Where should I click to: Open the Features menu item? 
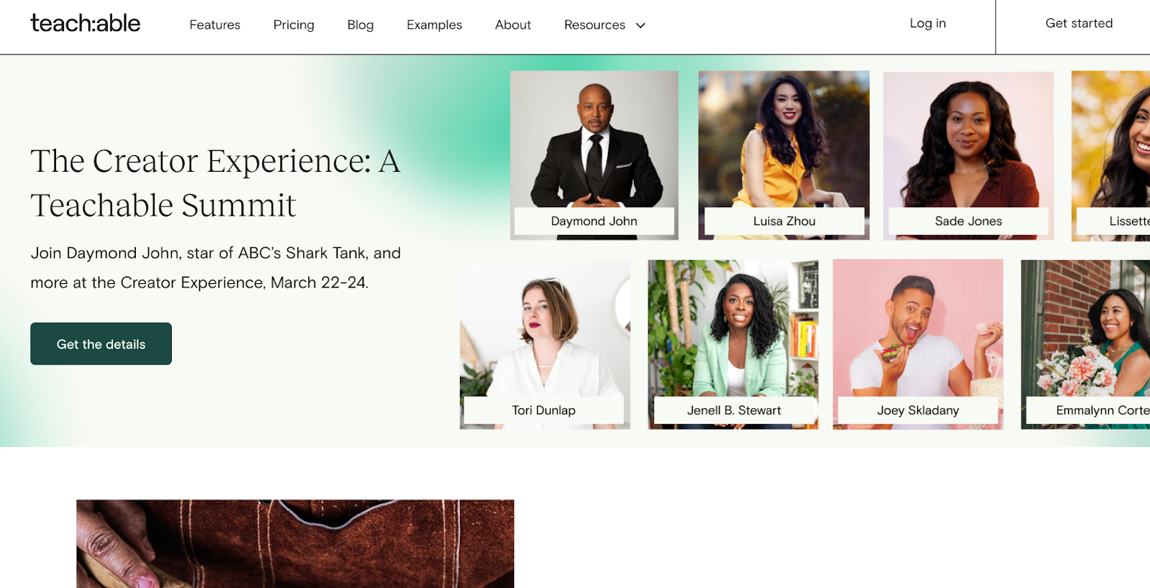215,25
